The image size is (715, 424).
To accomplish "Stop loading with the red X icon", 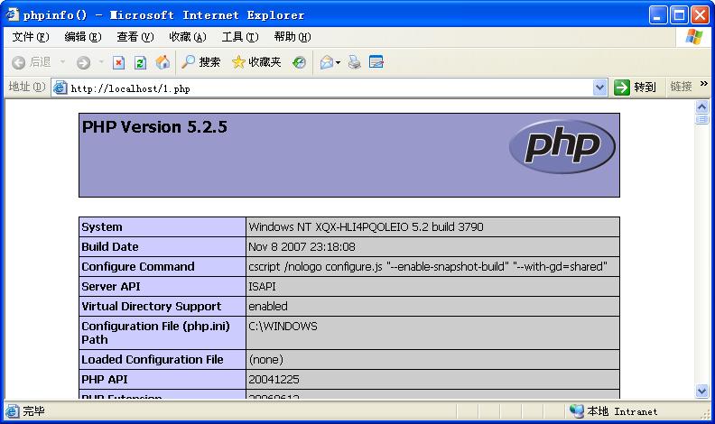I will pyautogui.click(x=118, y=62).
